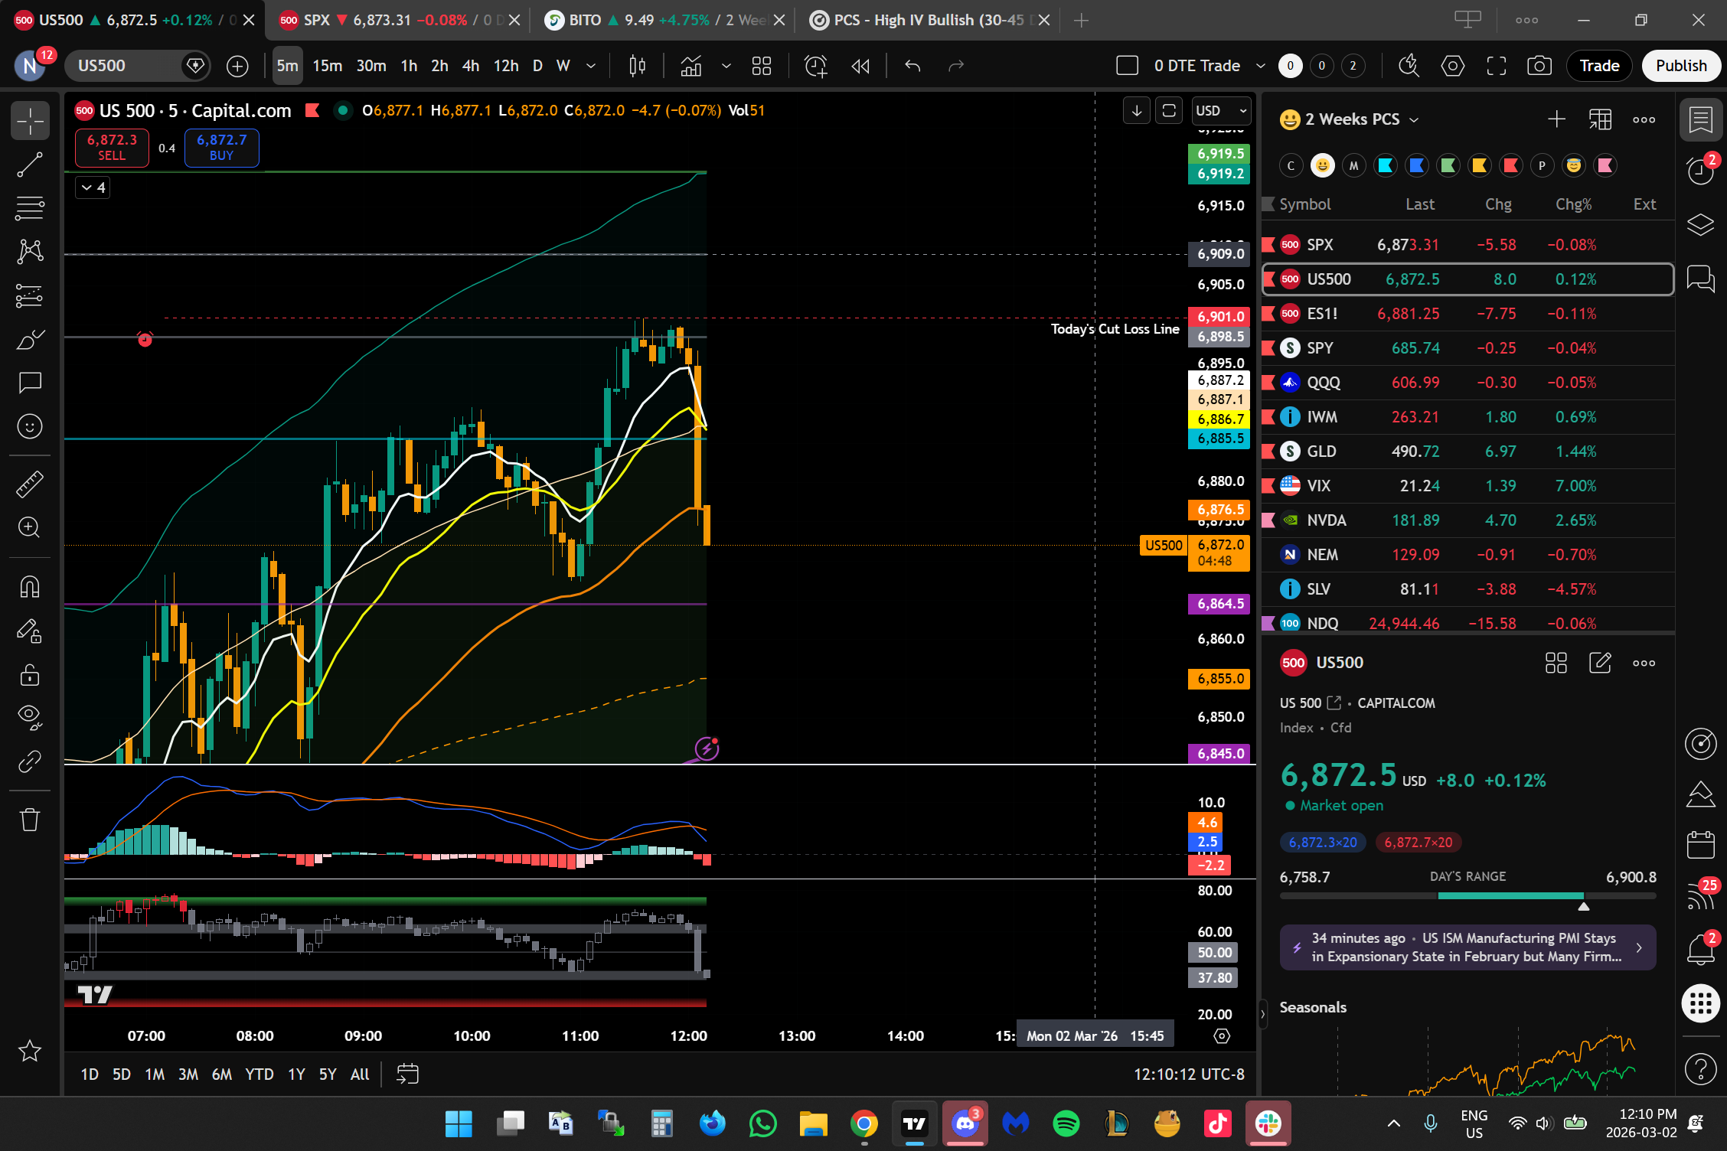Click the bar replay rewind icon
Viewport: 1727px width, 1151px height.
click(860, 66)
